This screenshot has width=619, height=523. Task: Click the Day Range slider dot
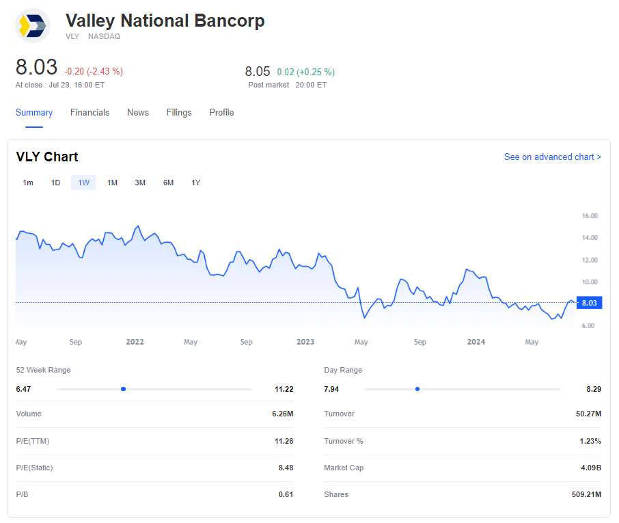(417, 389)
